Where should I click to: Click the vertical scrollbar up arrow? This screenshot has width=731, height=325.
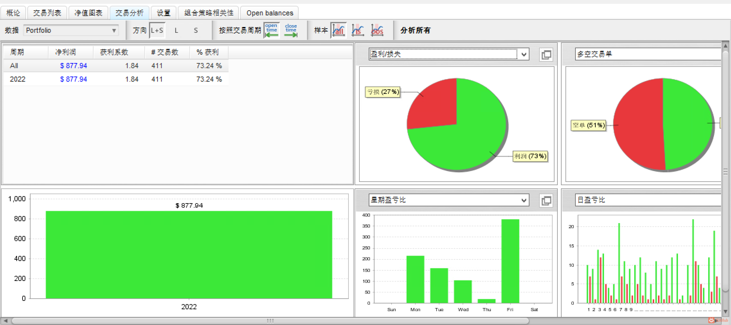click(726, 46)
